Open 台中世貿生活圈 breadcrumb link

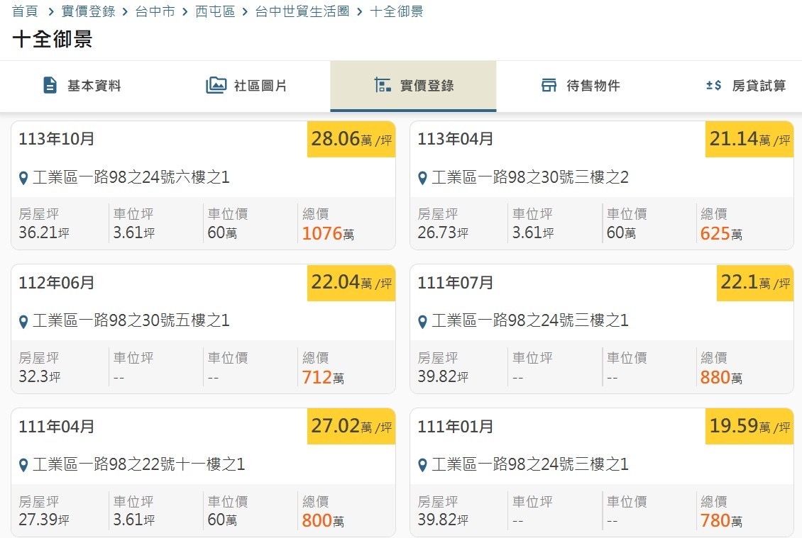pos(302,12)
